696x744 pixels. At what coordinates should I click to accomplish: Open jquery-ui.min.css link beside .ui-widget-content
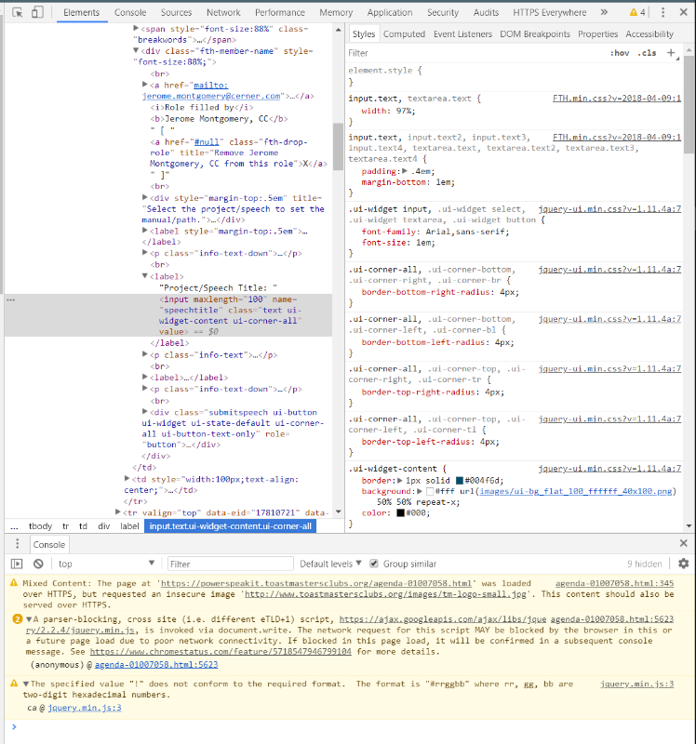[x=609, y=469]
